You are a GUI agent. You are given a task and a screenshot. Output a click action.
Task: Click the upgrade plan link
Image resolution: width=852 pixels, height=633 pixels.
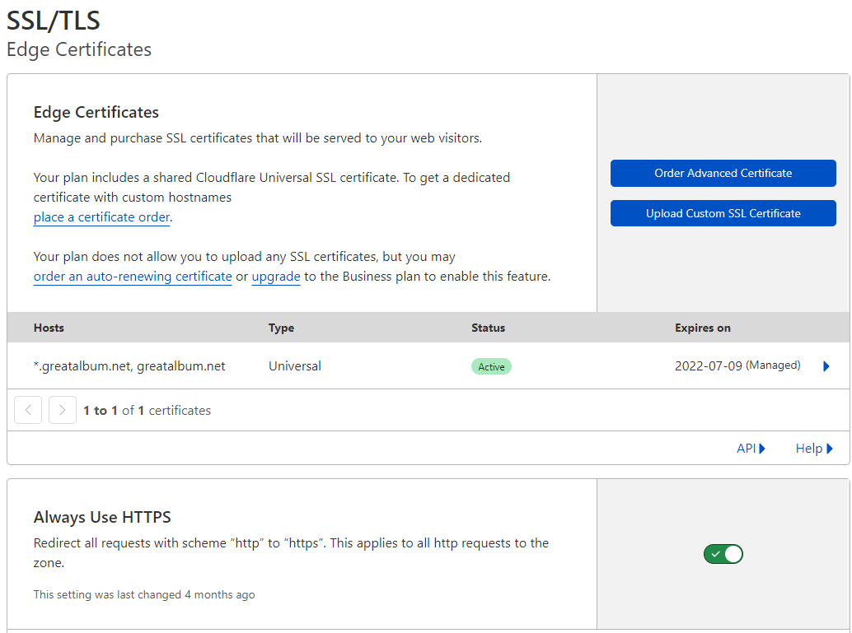tap(276, 277)
